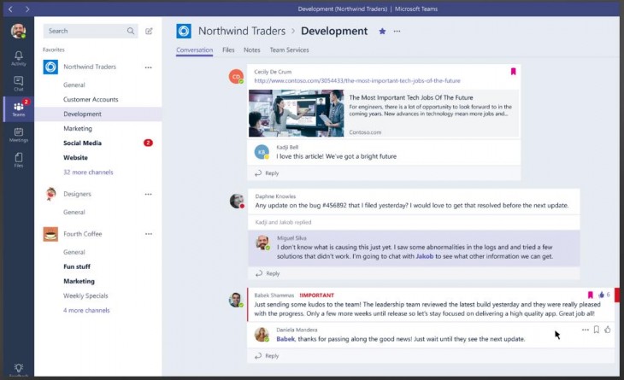Toggle favorite star for Development channel

tap(382, 31)
